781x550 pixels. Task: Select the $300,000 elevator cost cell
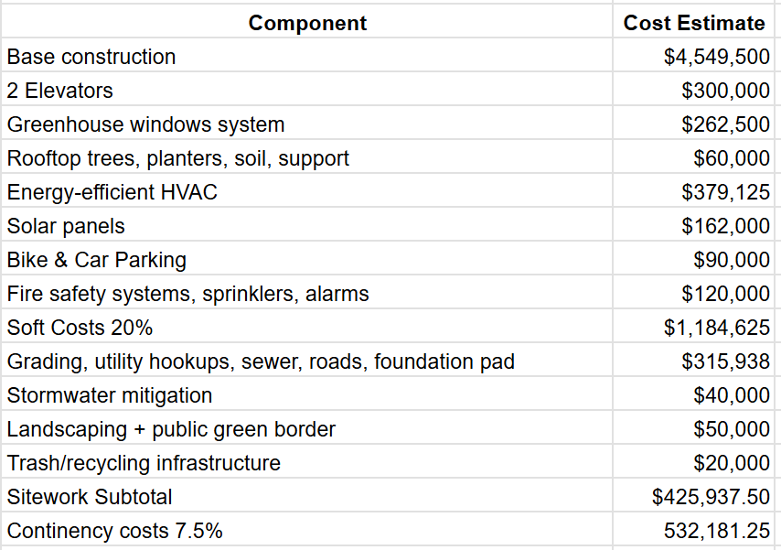point(693,91)
